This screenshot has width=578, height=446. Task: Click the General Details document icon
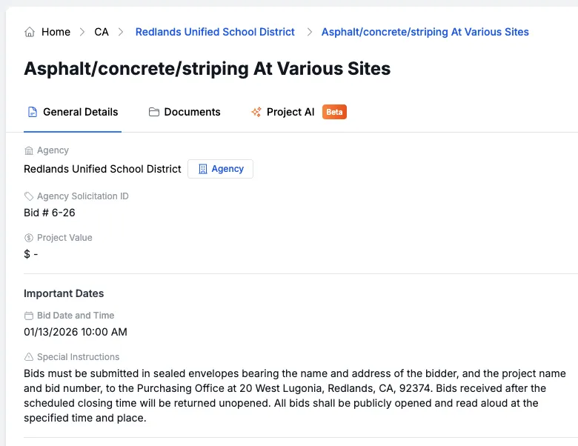[x=32, y=112]
